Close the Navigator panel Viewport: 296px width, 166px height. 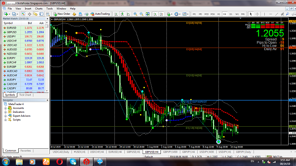point(47,100)
